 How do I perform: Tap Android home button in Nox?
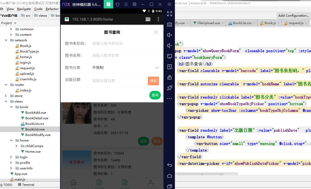tap(169, 176)
